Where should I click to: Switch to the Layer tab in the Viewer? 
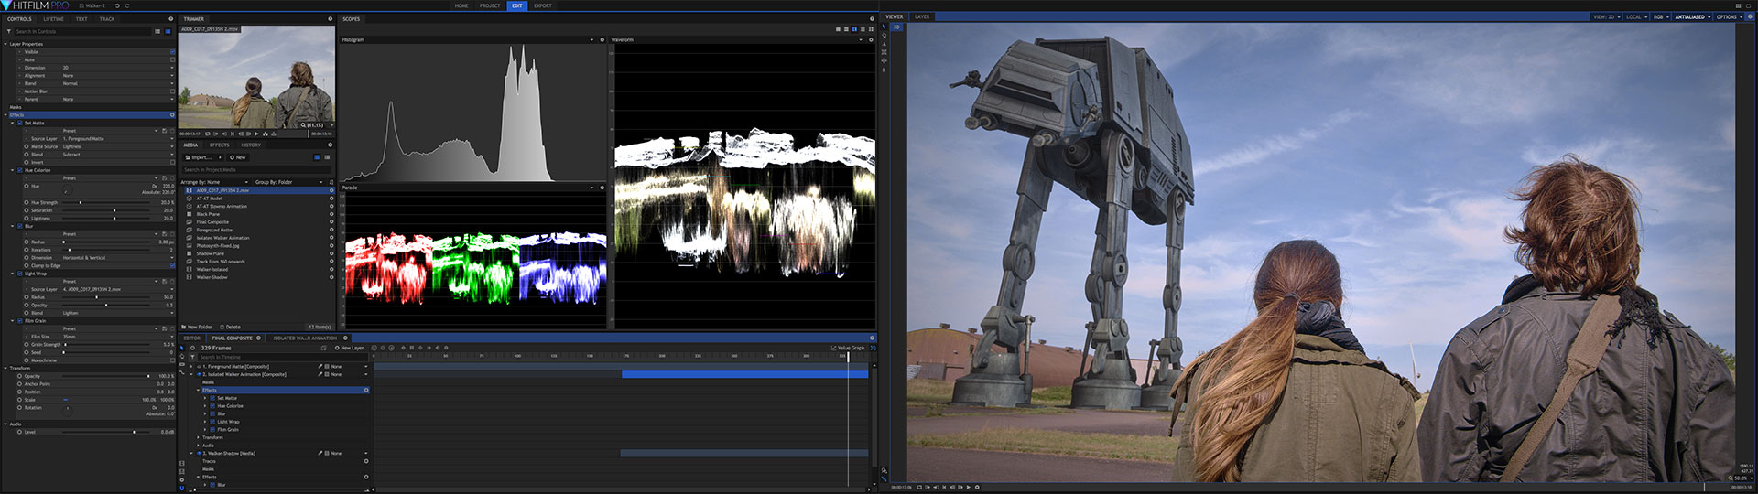pyautogui.click(x=922, y=16)
